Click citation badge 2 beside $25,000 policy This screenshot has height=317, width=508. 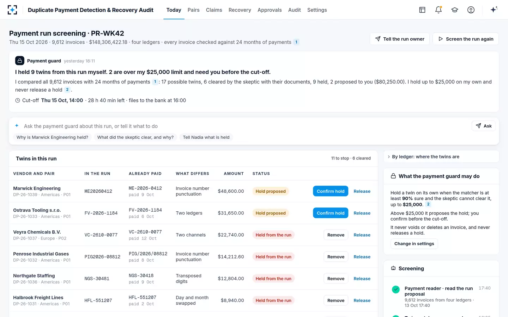point(428,204)
